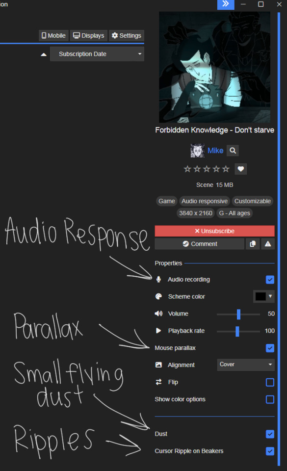Click the Audio responsive tag
The width and height of the screenshot is (287, 471).
[205, 201]
